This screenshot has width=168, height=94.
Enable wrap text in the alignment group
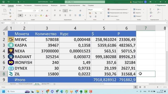(x=80, y=10)
